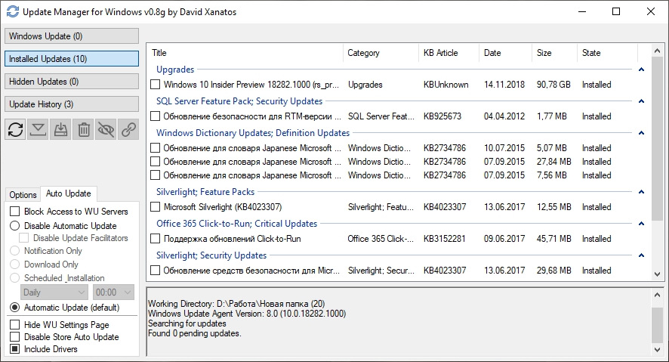Switch to the Options tab
Image resolution: width=669 pixels, height=362 pixels.
pyautogui.click(x=23, y=195)
